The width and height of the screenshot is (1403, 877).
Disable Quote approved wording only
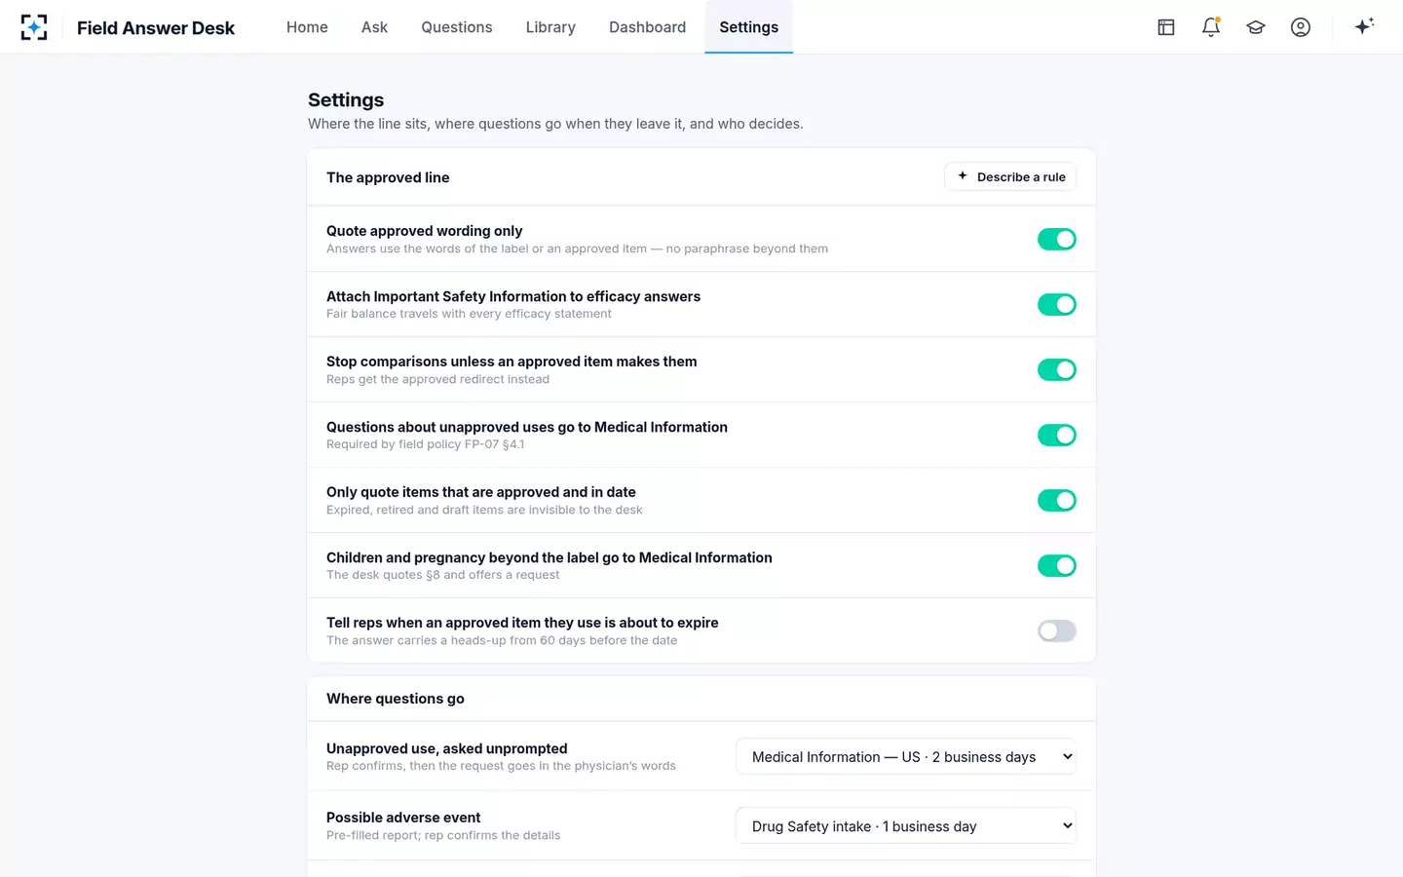click(1057, 240)
